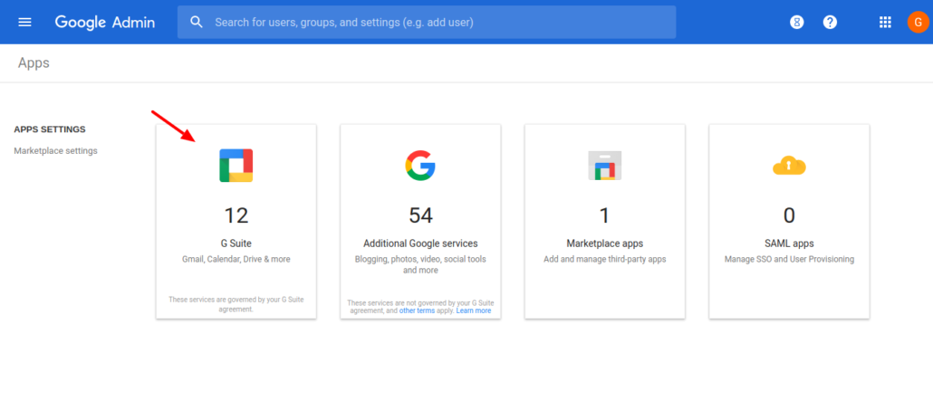Open the Help question mark icon

tap(830, 22)
